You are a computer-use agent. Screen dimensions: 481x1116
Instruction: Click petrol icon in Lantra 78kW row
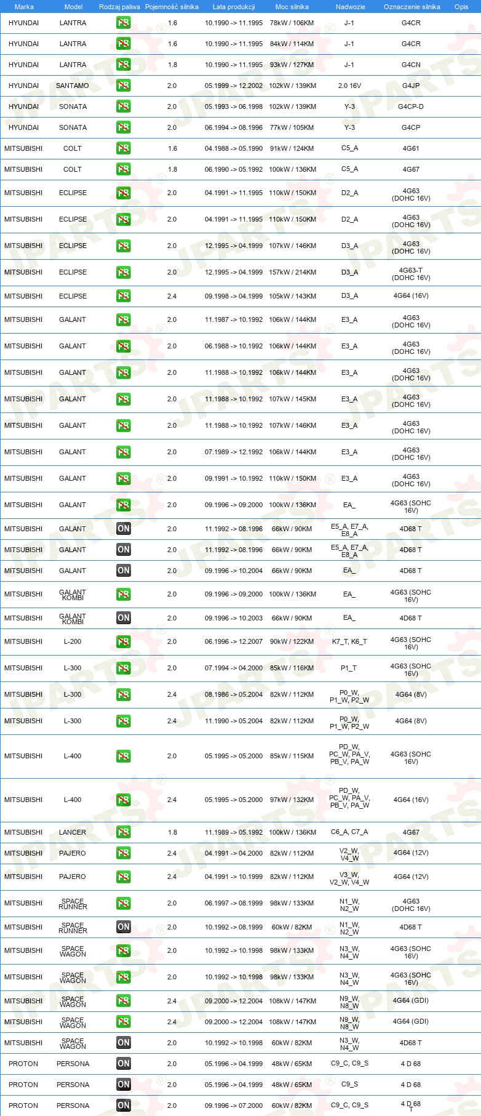[x=124, y=23]
